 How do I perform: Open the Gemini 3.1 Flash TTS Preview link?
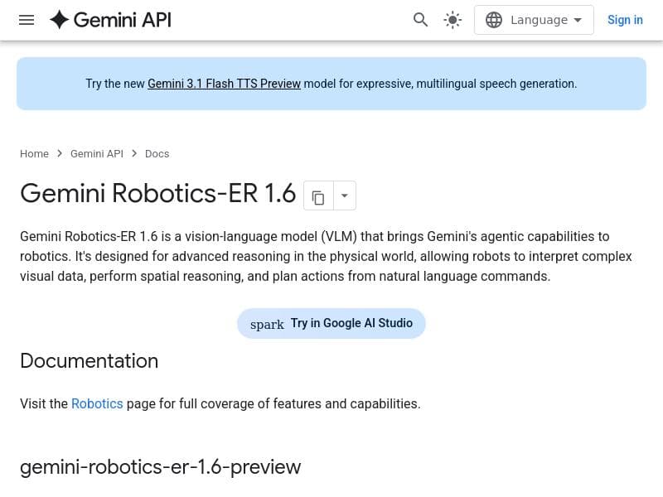click(x=224, y=84)
